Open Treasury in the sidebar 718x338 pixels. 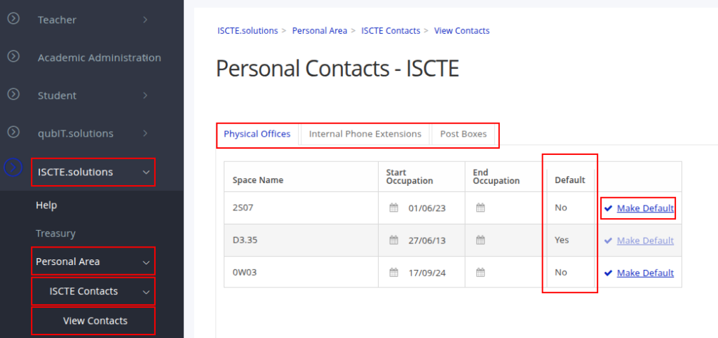point(55,234)
